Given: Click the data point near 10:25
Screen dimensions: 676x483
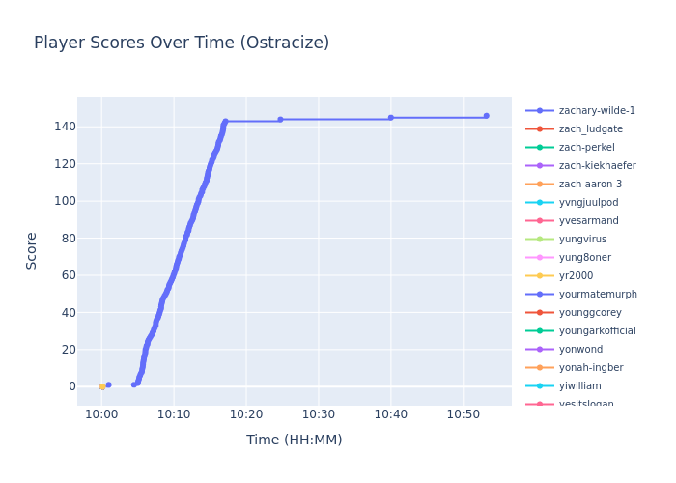Looking at the screenshot, I should pos(280,120).
